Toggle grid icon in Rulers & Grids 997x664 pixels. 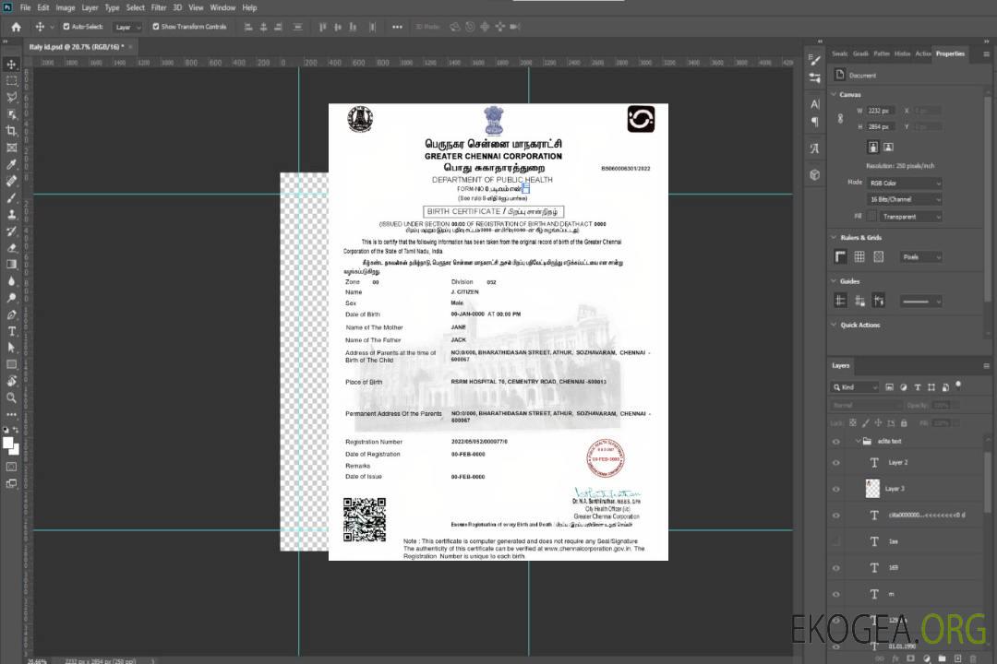click(859, 256)
